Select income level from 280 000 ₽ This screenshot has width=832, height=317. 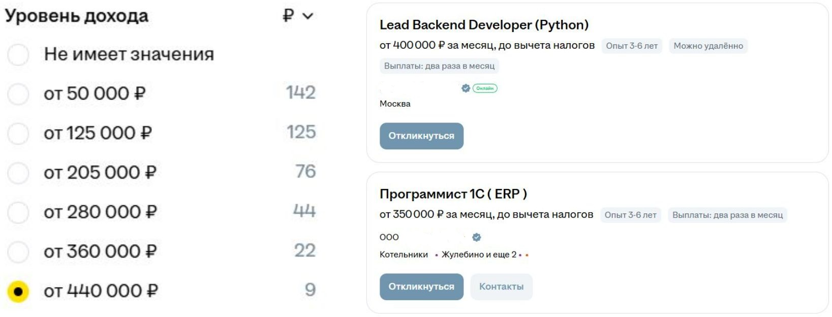coord(18,212)
